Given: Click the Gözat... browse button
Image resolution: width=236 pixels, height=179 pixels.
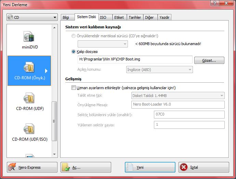Looking at the screenshot, I should pos(209,60).
